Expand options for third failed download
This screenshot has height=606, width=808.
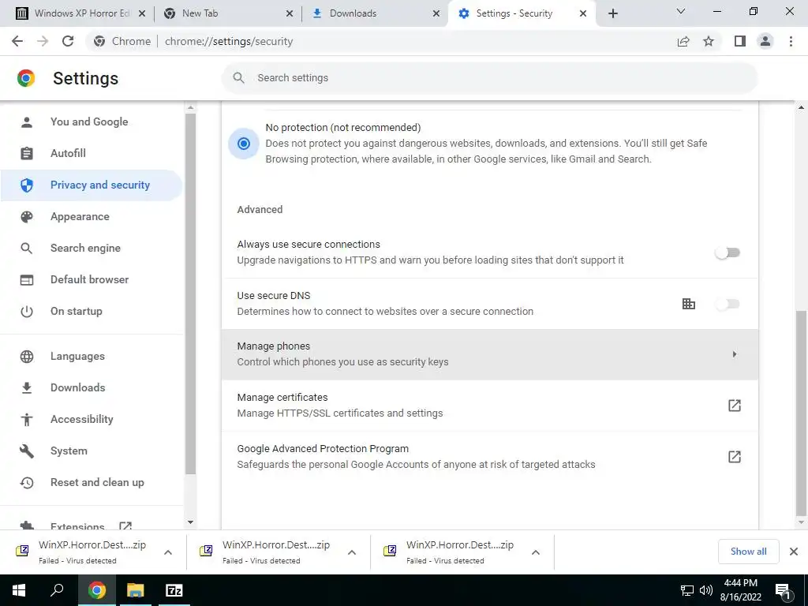pos(536,552)
